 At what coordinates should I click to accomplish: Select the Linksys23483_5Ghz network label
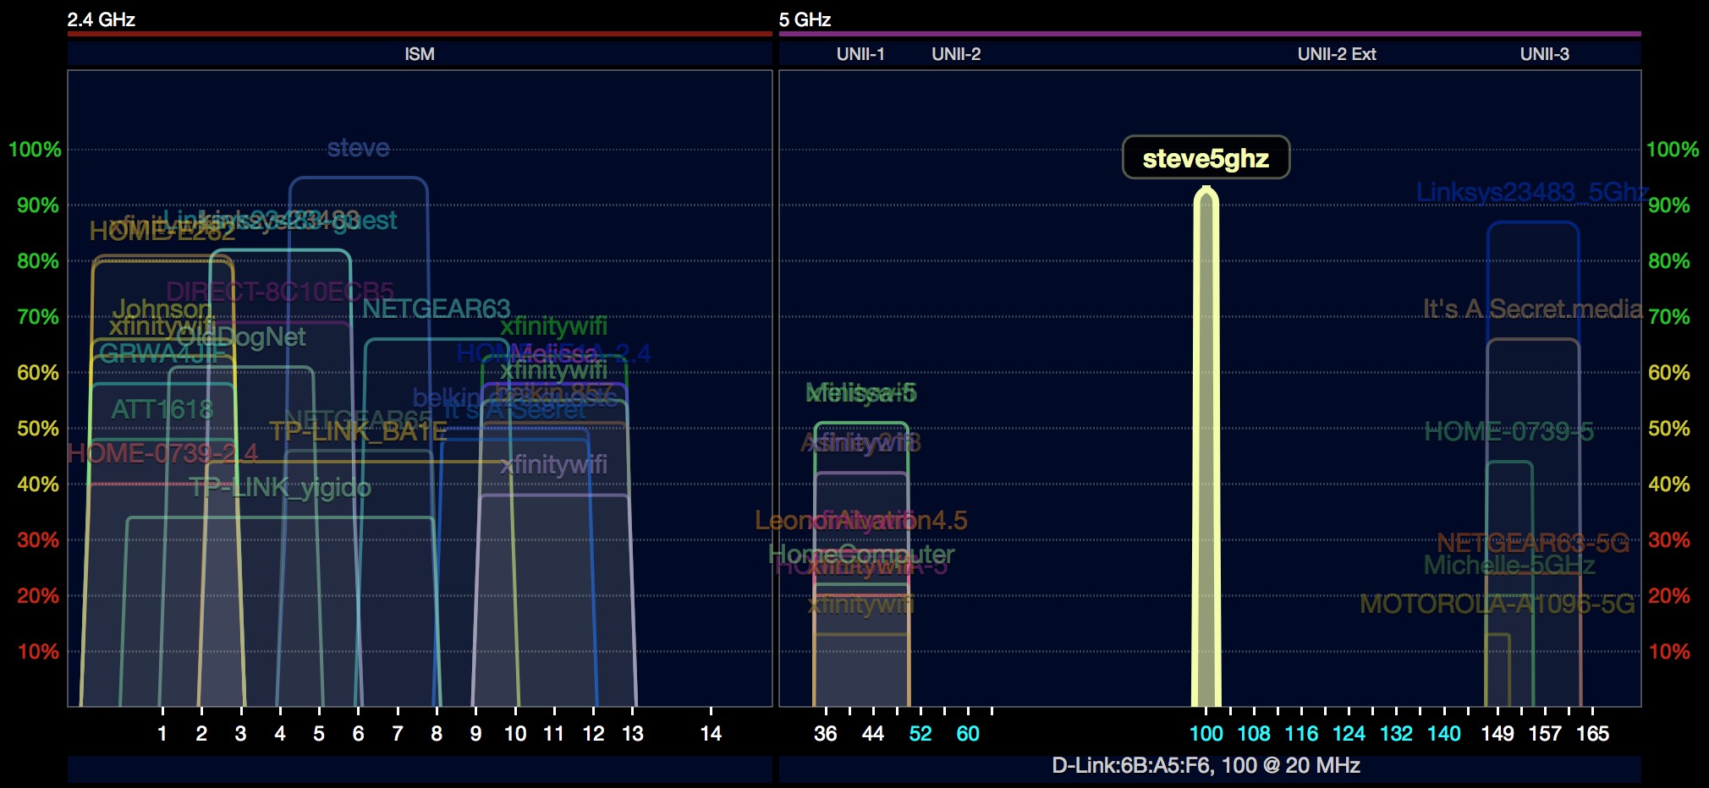[1532, 192]
